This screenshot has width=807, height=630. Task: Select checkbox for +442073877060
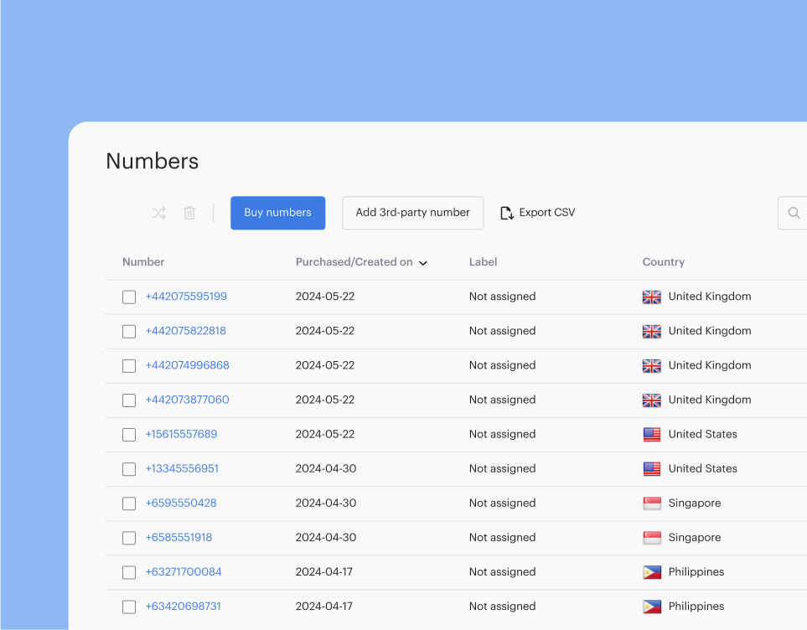pyautogui.click(x=129, y=400)
